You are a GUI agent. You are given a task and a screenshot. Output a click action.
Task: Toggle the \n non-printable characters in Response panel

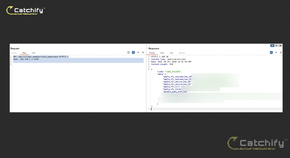[276, 53]
